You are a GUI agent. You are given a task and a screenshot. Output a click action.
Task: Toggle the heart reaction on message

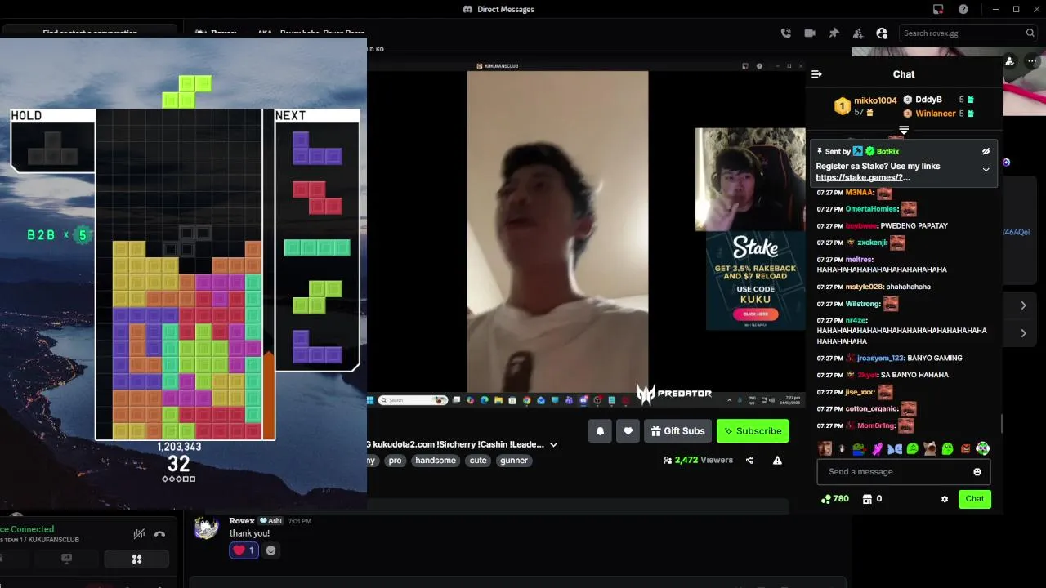coord(244,550)
